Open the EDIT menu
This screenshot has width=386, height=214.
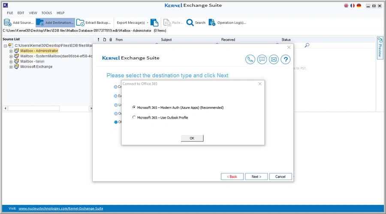tap(21, 13)
